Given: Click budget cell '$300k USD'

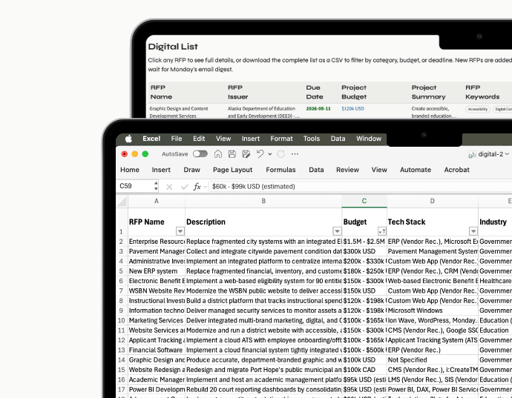Looking at the screenshot, I should pos(364,251).
